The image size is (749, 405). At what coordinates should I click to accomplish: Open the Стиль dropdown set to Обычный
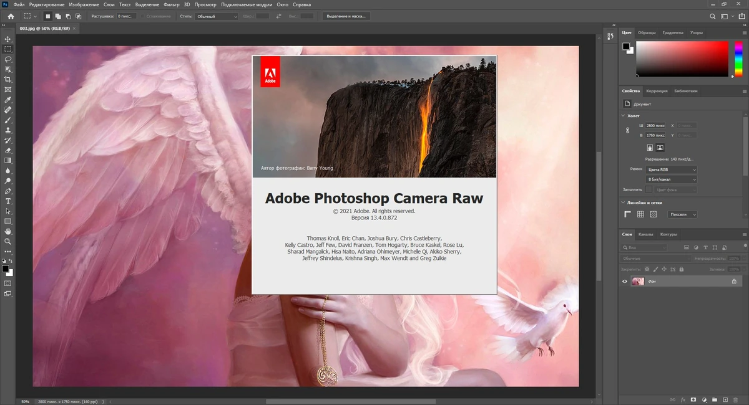coord(217,16)
